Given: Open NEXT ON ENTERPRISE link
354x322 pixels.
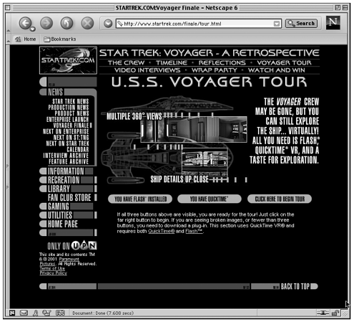Looking at the screenshot, I should pyautogui.click(x=66, y=131).
